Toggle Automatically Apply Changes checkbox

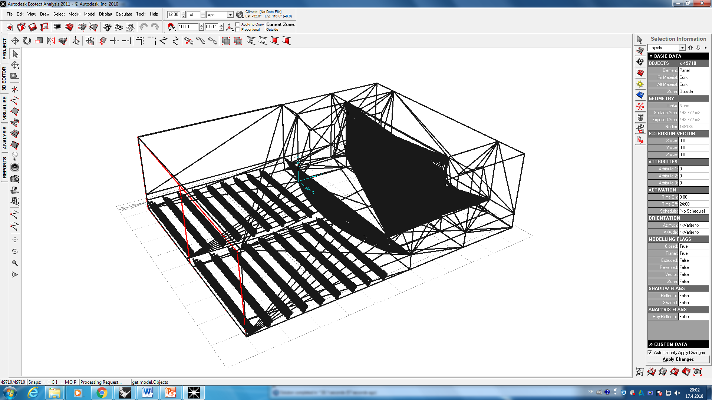point(650,352)
